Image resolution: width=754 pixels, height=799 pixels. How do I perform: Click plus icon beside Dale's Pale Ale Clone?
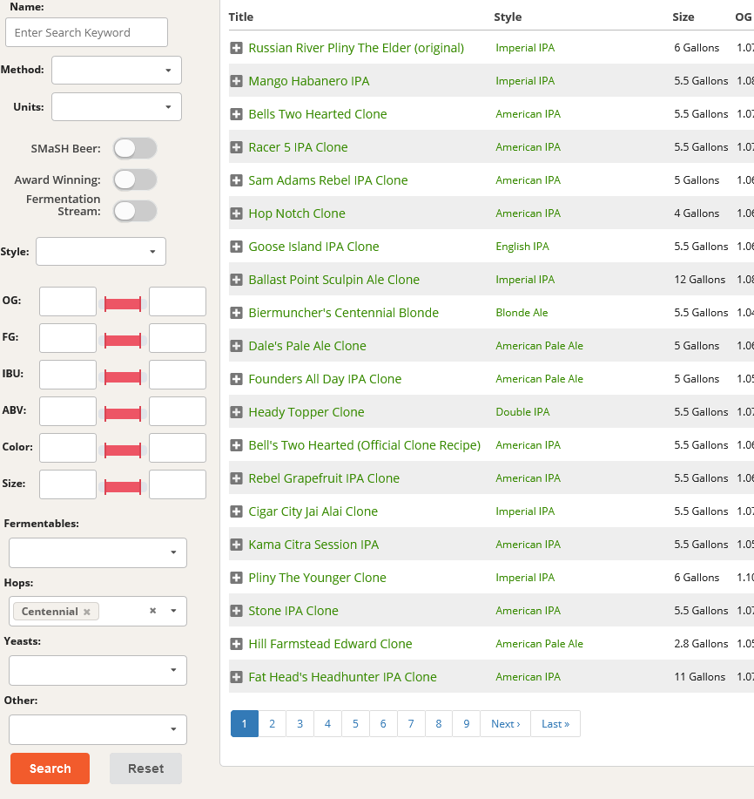coord(236,346)
